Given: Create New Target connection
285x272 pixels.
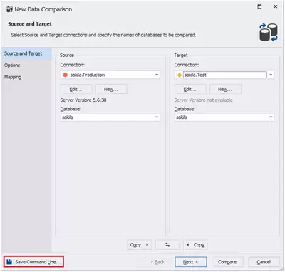Looking at the screenshot, I should click(x=225, y=89).
